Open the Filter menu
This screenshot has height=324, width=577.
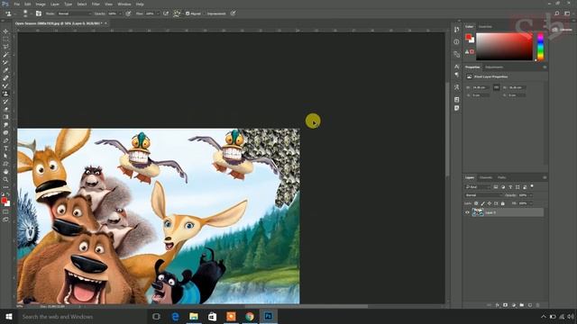click(x=96, y=4)
